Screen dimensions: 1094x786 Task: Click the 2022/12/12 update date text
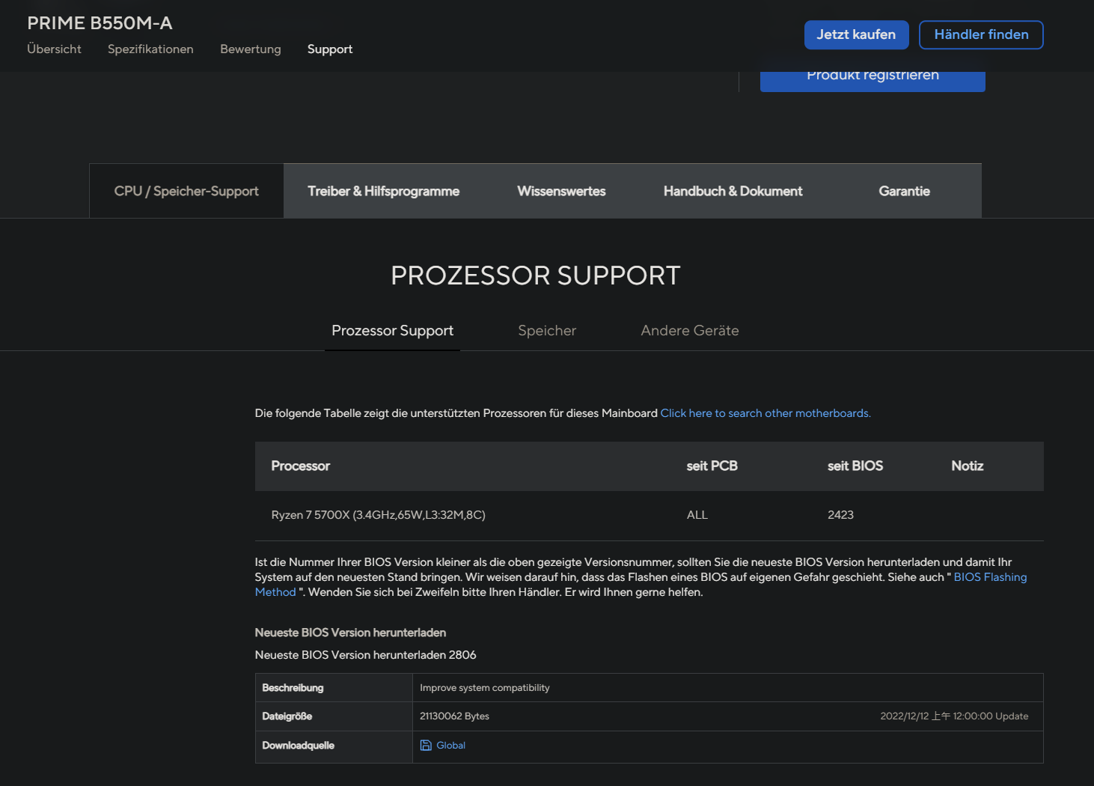coord(954,716)
